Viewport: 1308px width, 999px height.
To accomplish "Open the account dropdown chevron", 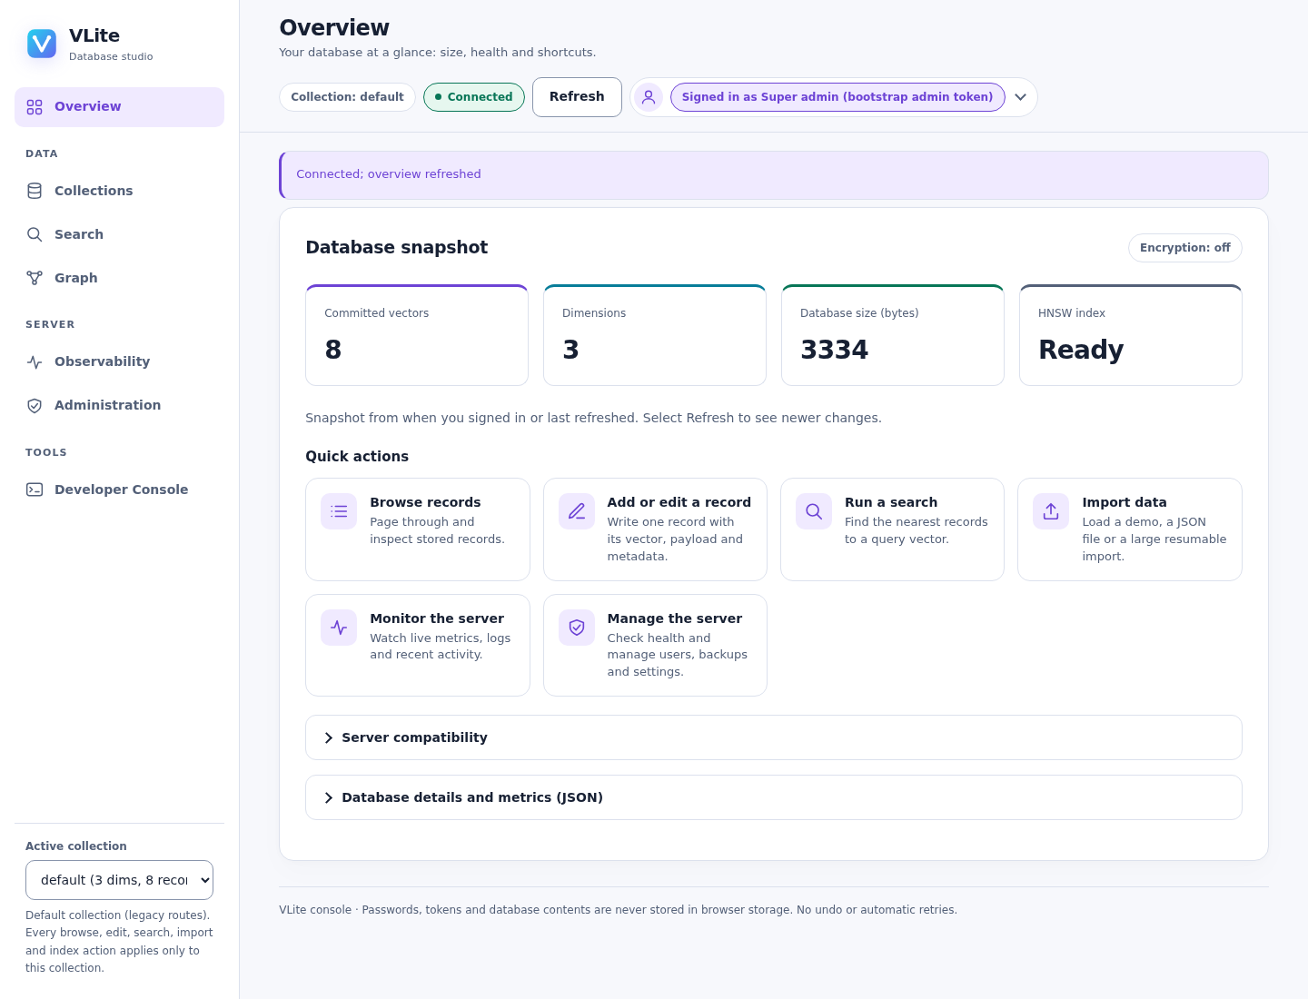I will click(1021, 97).
